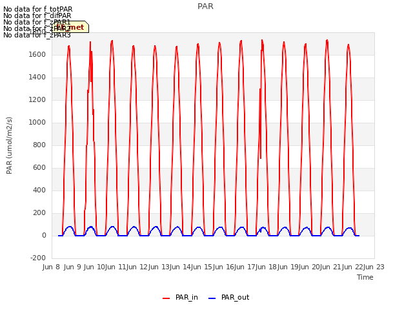Image resolution: width=413 pixels, height=310 pixels.
Task: Click the Jun 17 x-axis tick label
Action: [245, 267]
